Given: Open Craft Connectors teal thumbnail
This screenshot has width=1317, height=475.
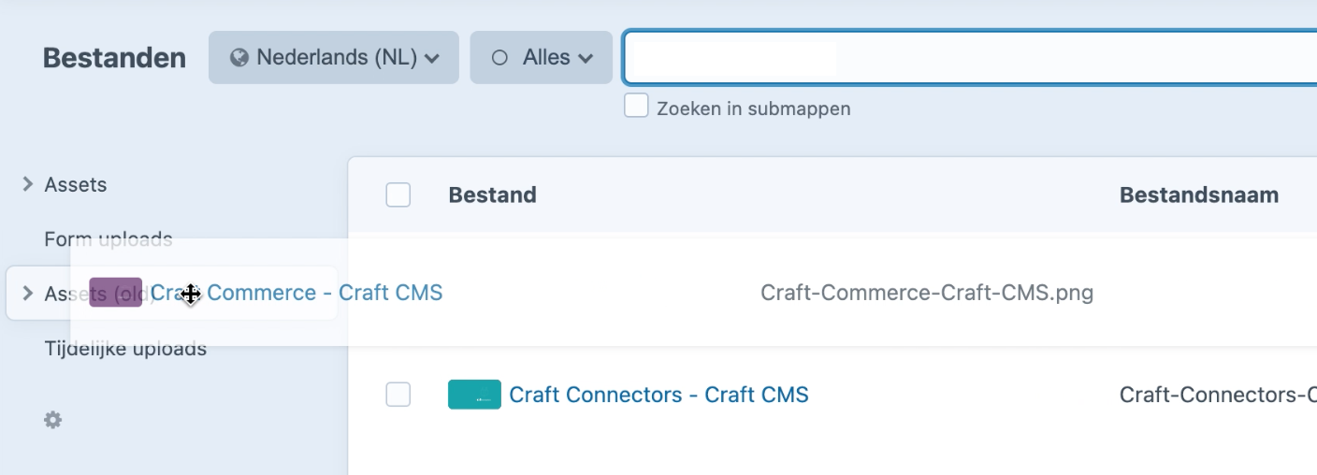Looking at the screenshot, I should click(x=474, y=395).
